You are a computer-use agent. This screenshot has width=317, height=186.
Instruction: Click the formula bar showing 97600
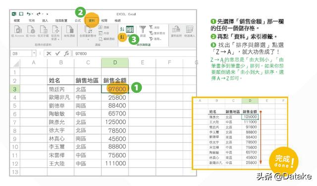click(134, 54)
